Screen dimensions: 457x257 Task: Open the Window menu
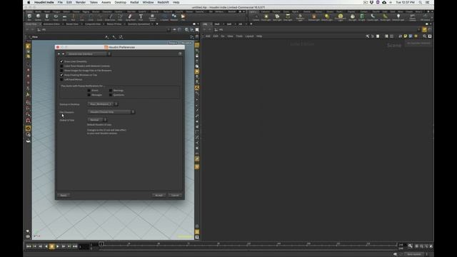[148, 2]
